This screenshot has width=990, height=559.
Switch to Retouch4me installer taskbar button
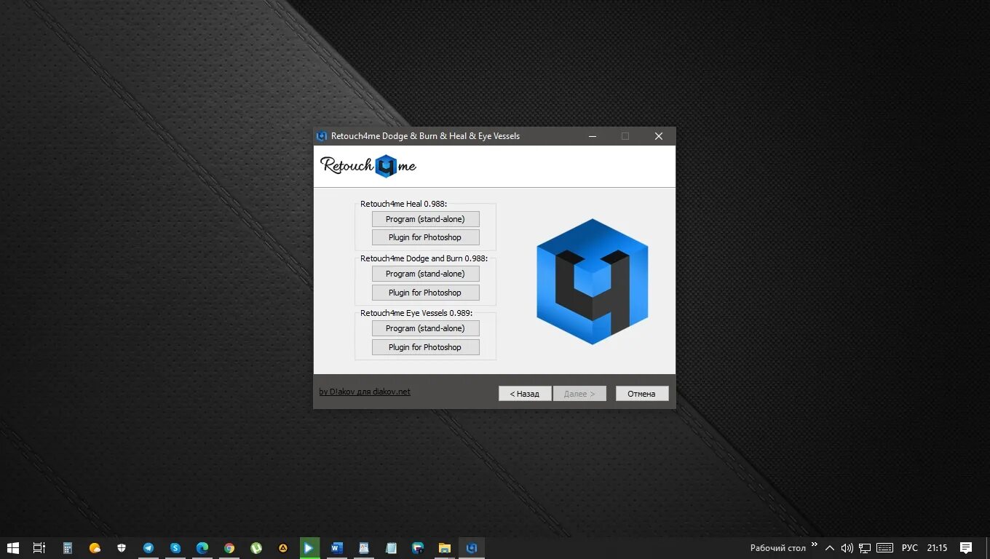coord(472,548)
